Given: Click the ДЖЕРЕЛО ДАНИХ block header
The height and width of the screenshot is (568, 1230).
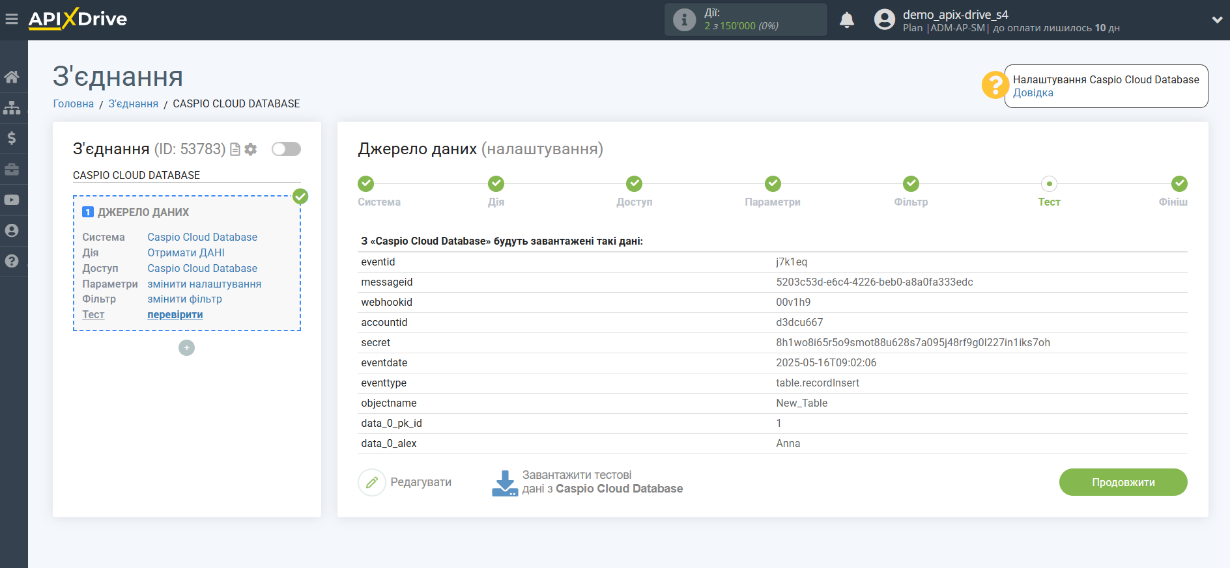Looking at the screenshot, I should (143, 213).
